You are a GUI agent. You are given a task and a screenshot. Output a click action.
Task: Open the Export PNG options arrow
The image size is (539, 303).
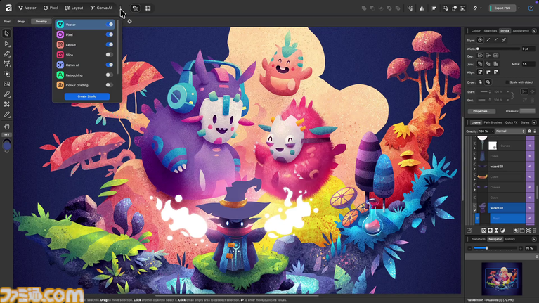point(518,8)
